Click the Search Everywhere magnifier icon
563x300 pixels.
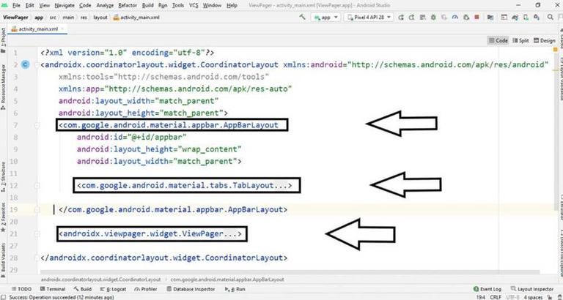click(x=550, y=18)
